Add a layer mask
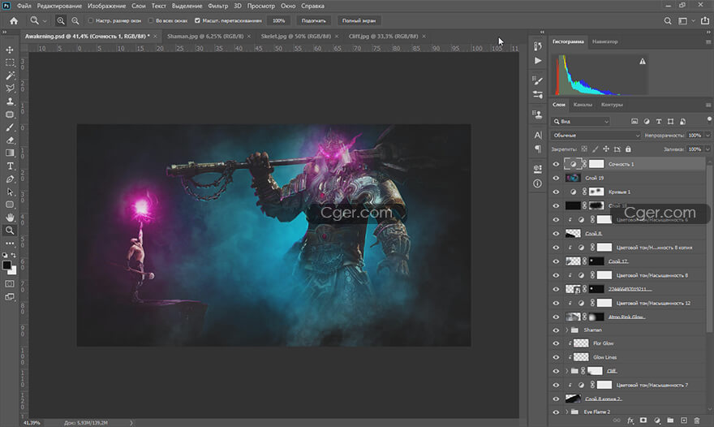Screen dimensions: 714x427 pyautogui.click(x=643, y=421)
